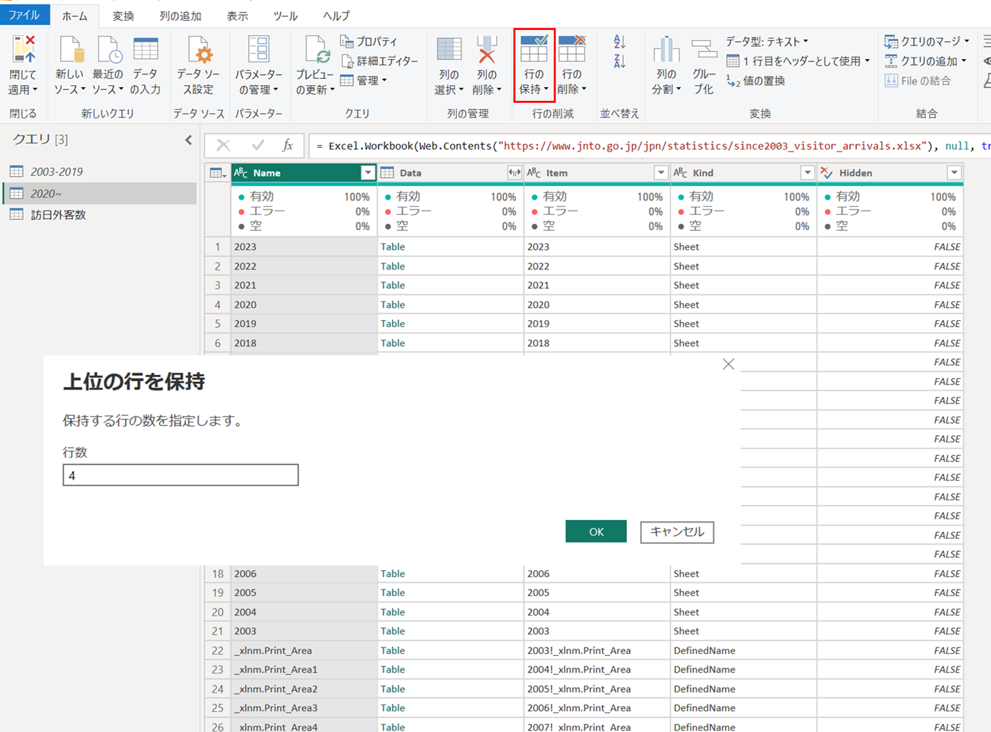991x732 pixels.
Task: Switch to the ホーム tab
Action: click(75, 16)
